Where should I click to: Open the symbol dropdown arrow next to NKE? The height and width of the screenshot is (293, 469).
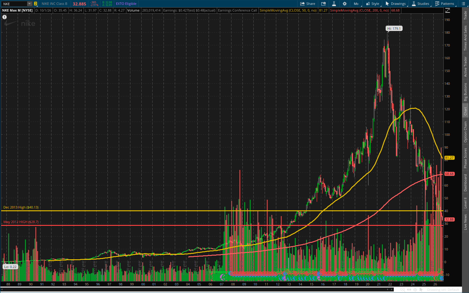click(30, 4)
